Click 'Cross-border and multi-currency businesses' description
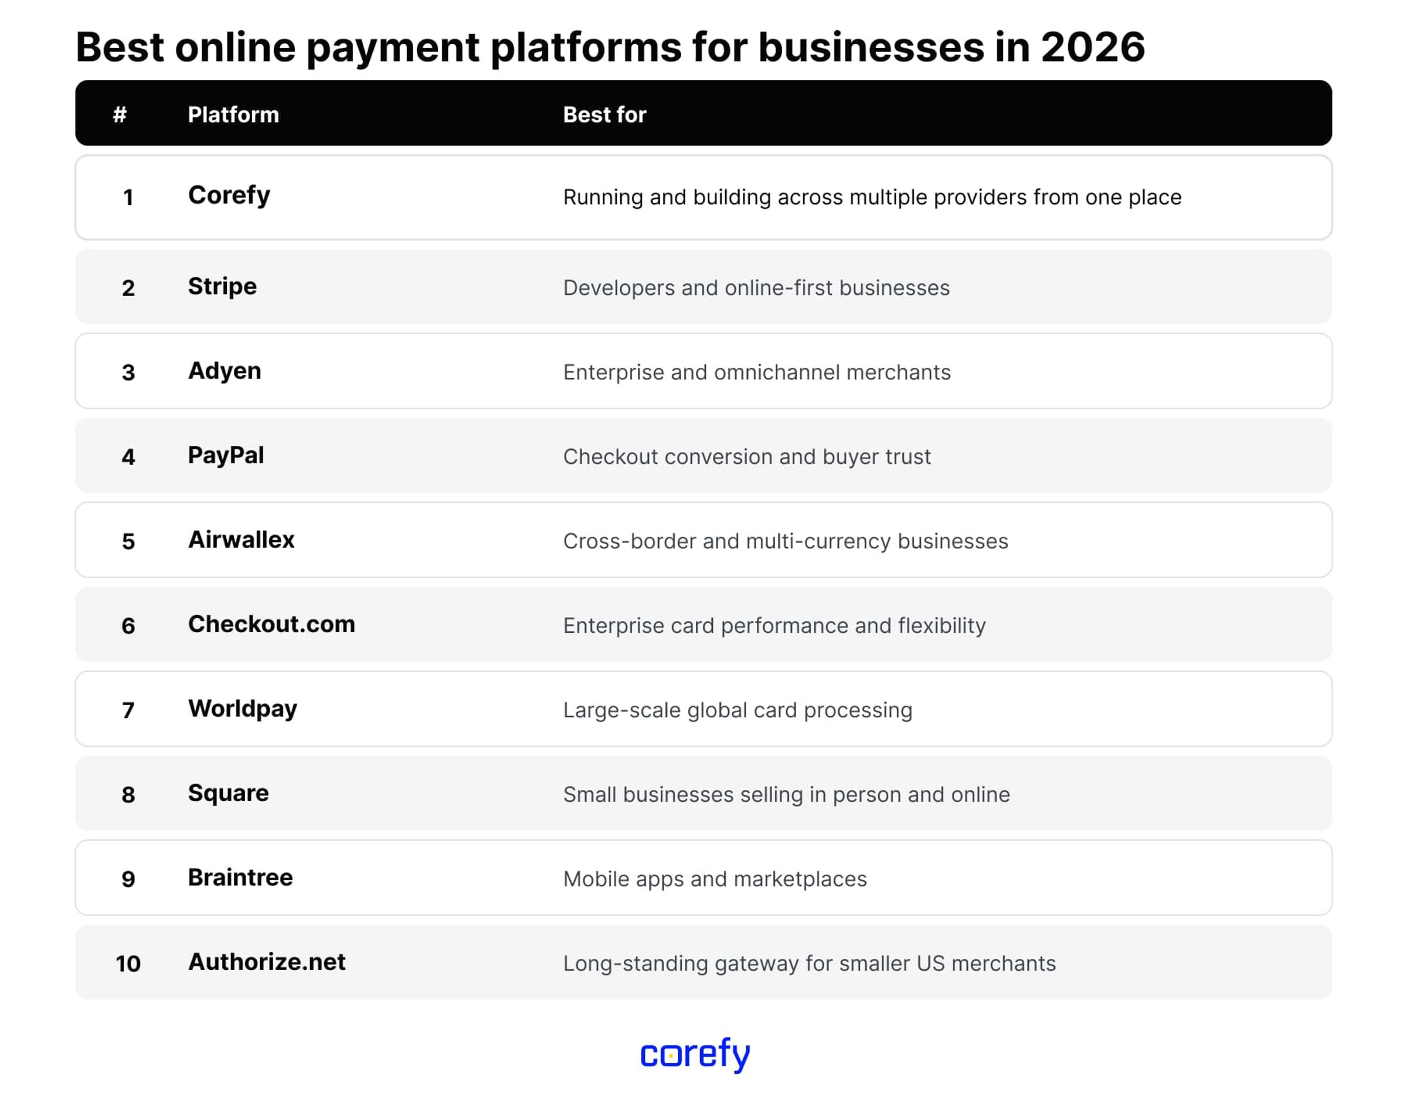The height and width of the screenshot is (1112, 1407). click(786, 541)
